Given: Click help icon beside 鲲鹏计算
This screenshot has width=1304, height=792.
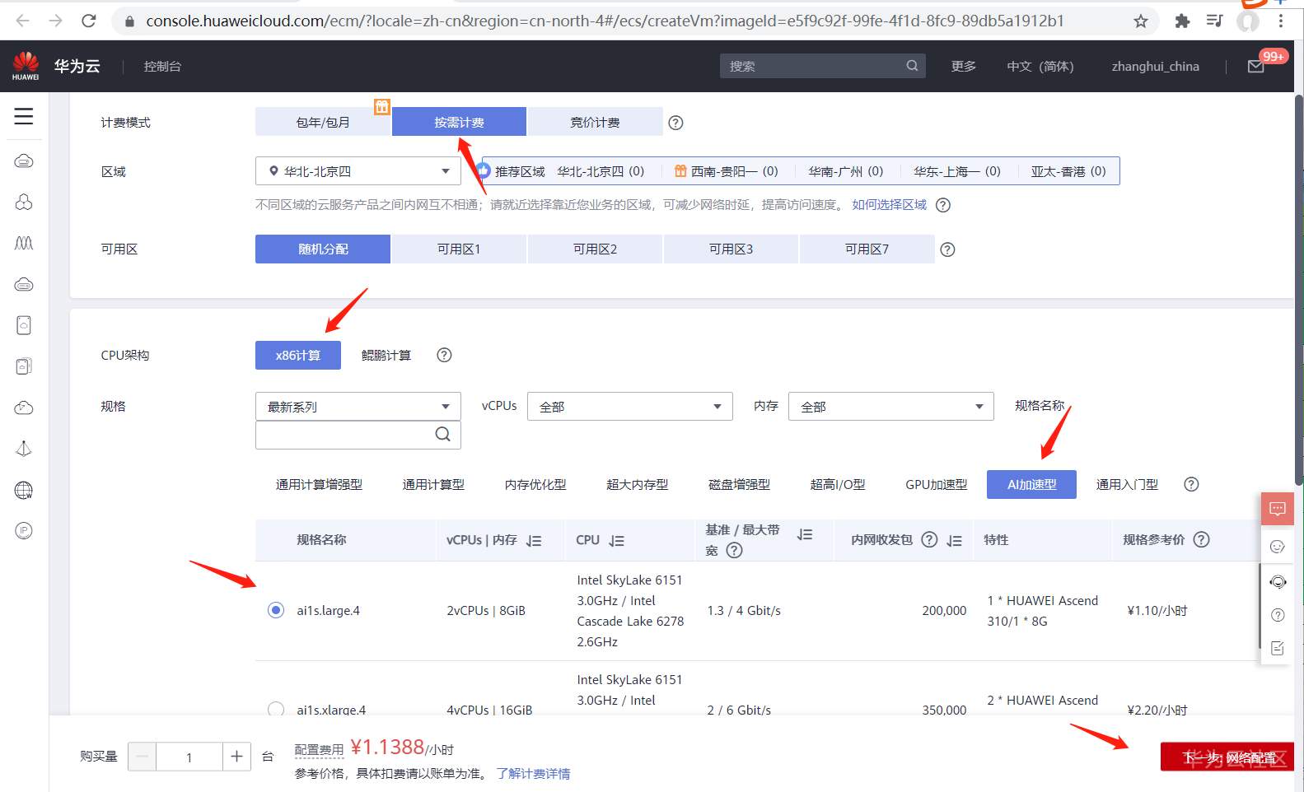Looking at the screenshot, I should pos(444,355).
